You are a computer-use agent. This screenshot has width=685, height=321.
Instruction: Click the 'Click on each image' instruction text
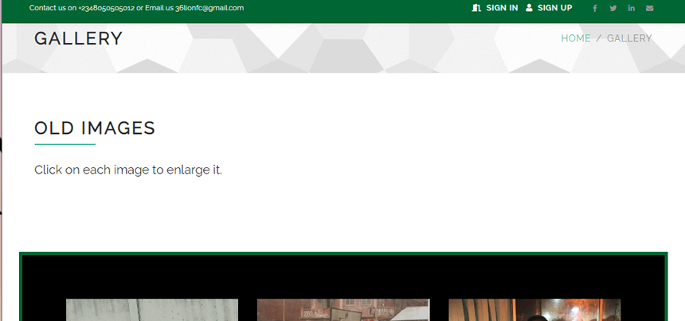(128, 170)
